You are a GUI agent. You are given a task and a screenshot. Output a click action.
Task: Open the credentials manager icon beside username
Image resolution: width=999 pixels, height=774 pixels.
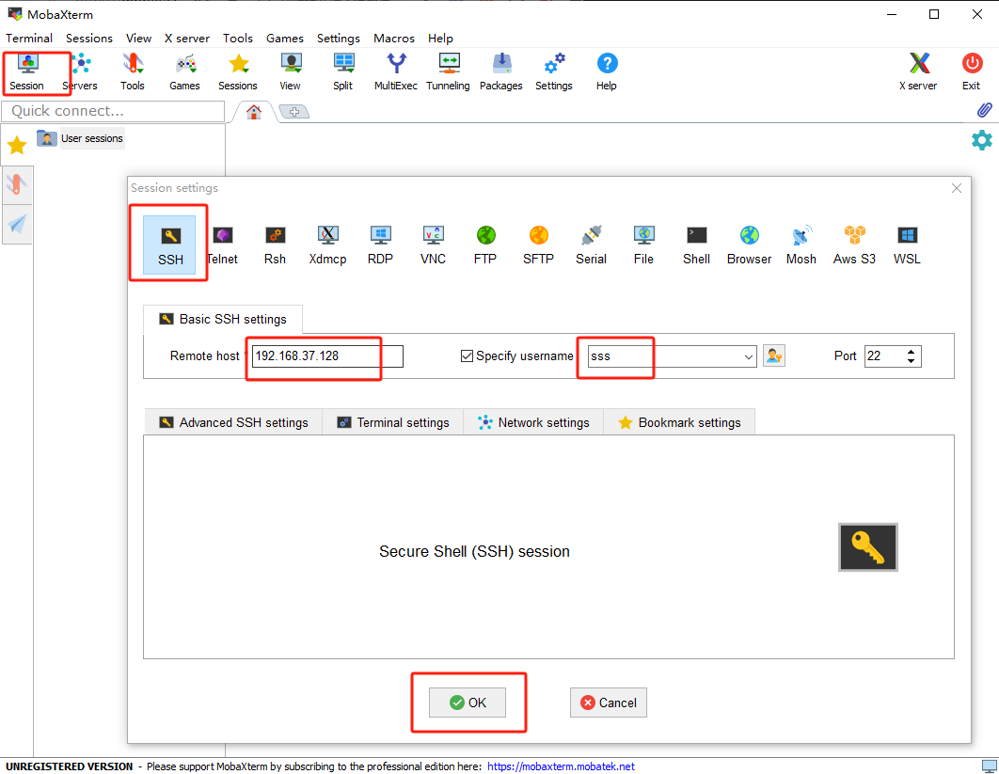click(x=774, y=355)
